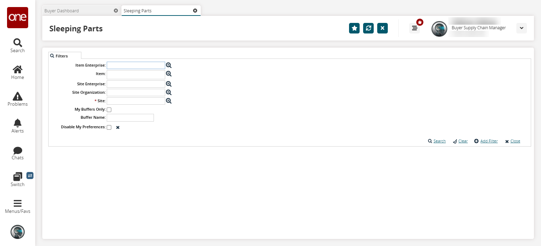541x246 pixels.
Task: Open the Item lookup magnifier
Action: point(169,74)
